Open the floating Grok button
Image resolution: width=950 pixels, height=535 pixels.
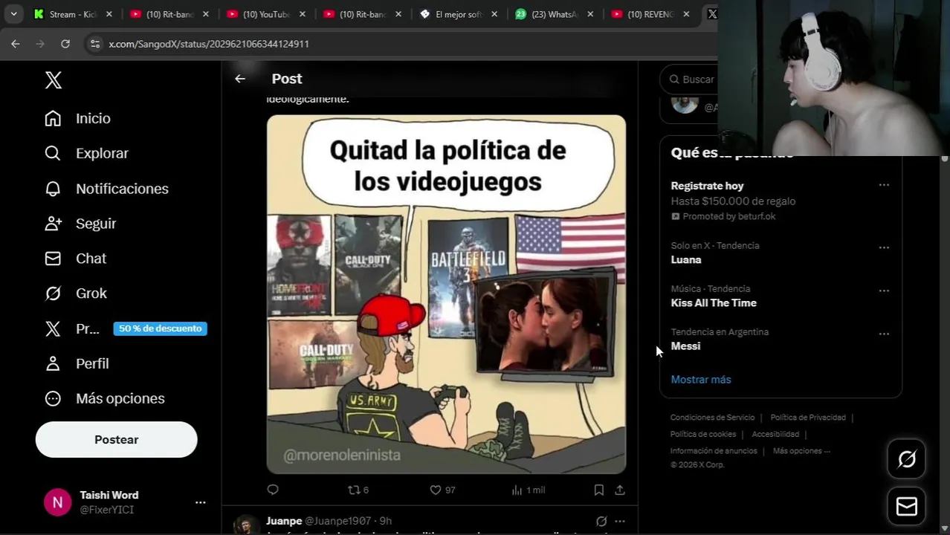click(907, 459)
